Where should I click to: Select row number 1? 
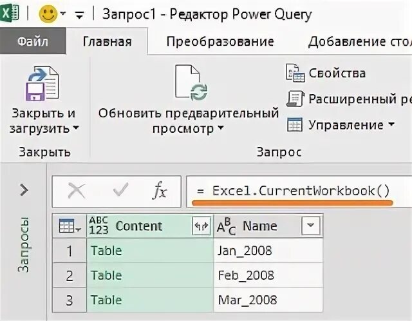[x=70, y=251]
